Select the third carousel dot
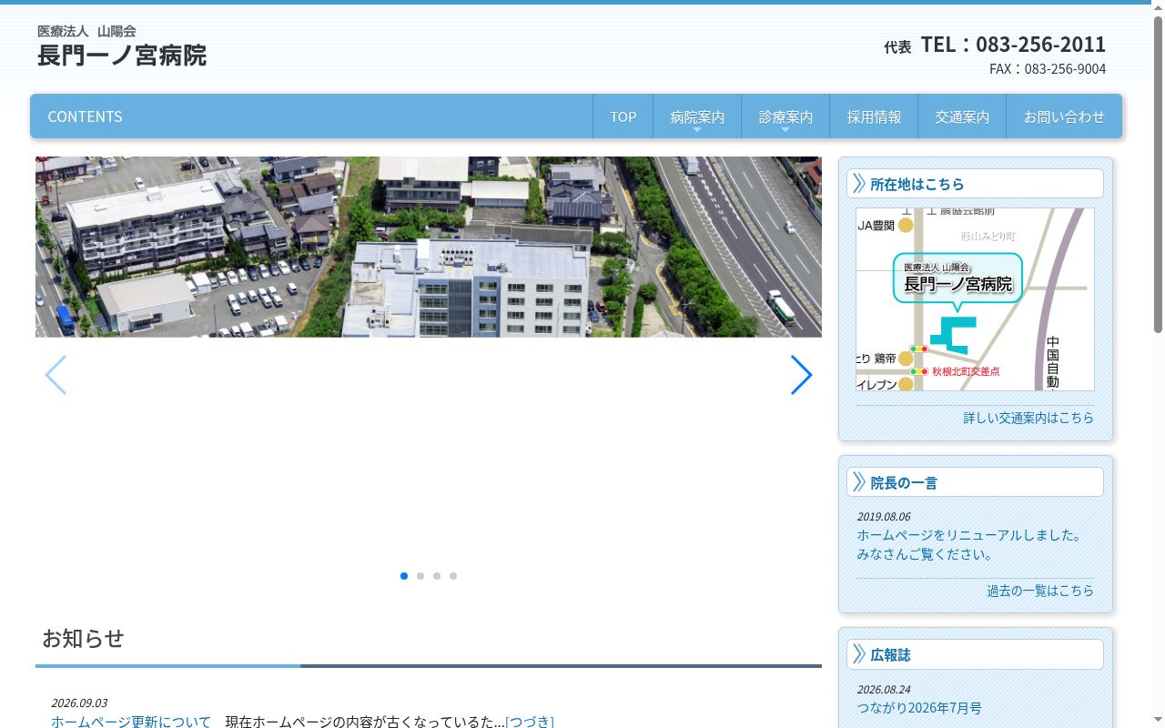Screen dimensions: 1165x728 point(437,576)
